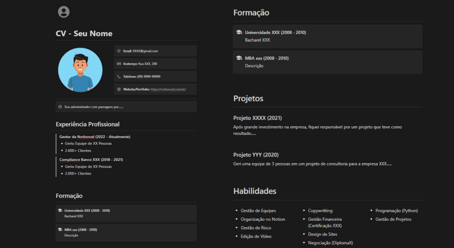The image size is (454, 248).
Task: Click the Projeto XXXX (2021) title
Action: [x=257, y=118]
